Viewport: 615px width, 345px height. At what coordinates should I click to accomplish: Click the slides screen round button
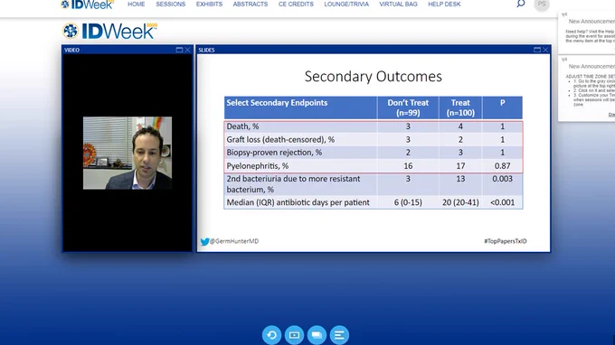(294, 335)
